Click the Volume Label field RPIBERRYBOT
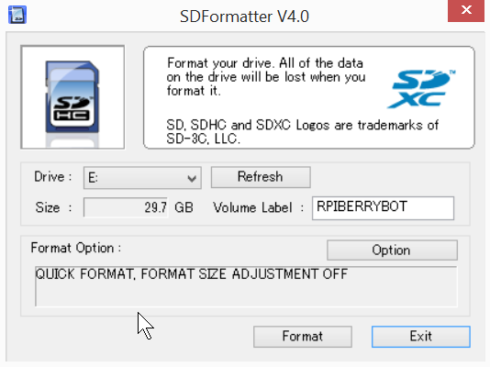The height and width of the screenshot is (367, 490). (384, 208)
